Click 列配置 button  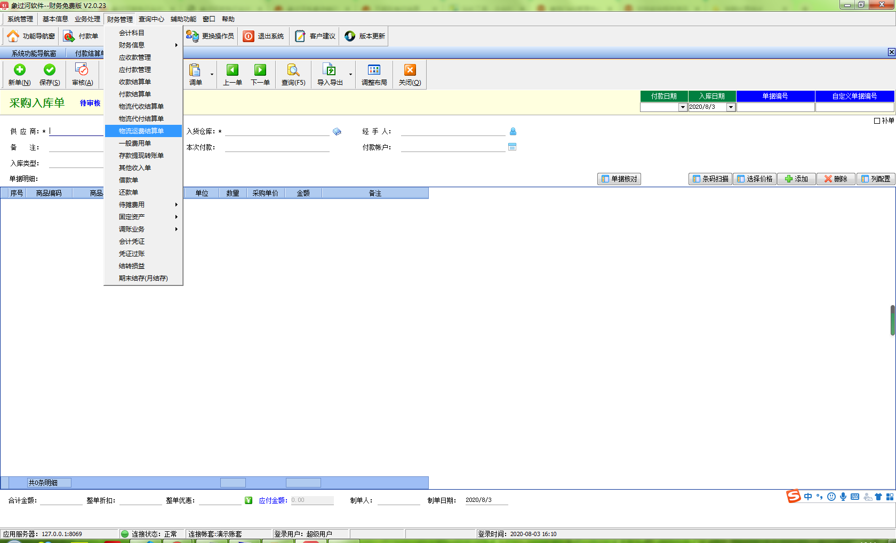[x=876, y=179]
